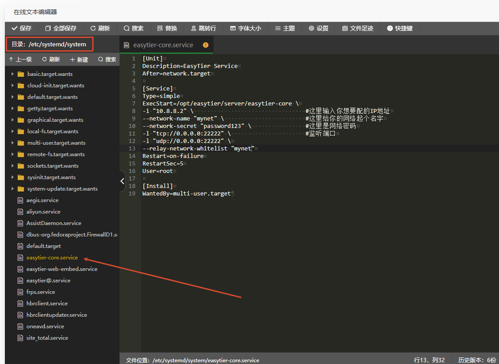Click sidebar 搜索 to search files
The width and height of the screenshot is (499, 364).
pyautogui.click(x=107, y=59)
